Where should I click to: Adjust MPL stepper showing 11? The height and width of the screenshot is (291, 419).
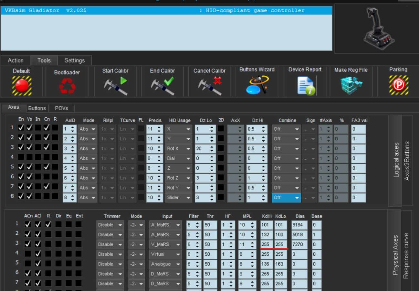[x=253, y=244]
